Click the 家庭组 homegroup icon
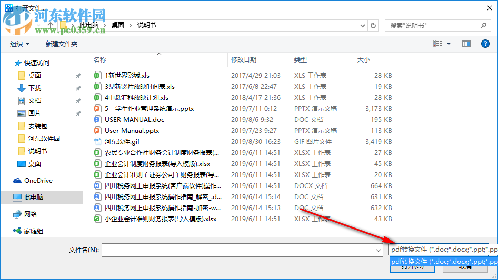This screenshot has height=280, width=498. (17, 231)
